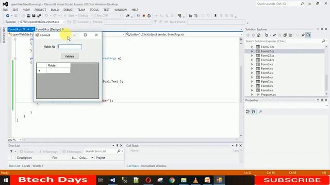Open Properties wrench in Solution Explorer
The width and height of the screenshot is (330, 185).
(303, 35)
